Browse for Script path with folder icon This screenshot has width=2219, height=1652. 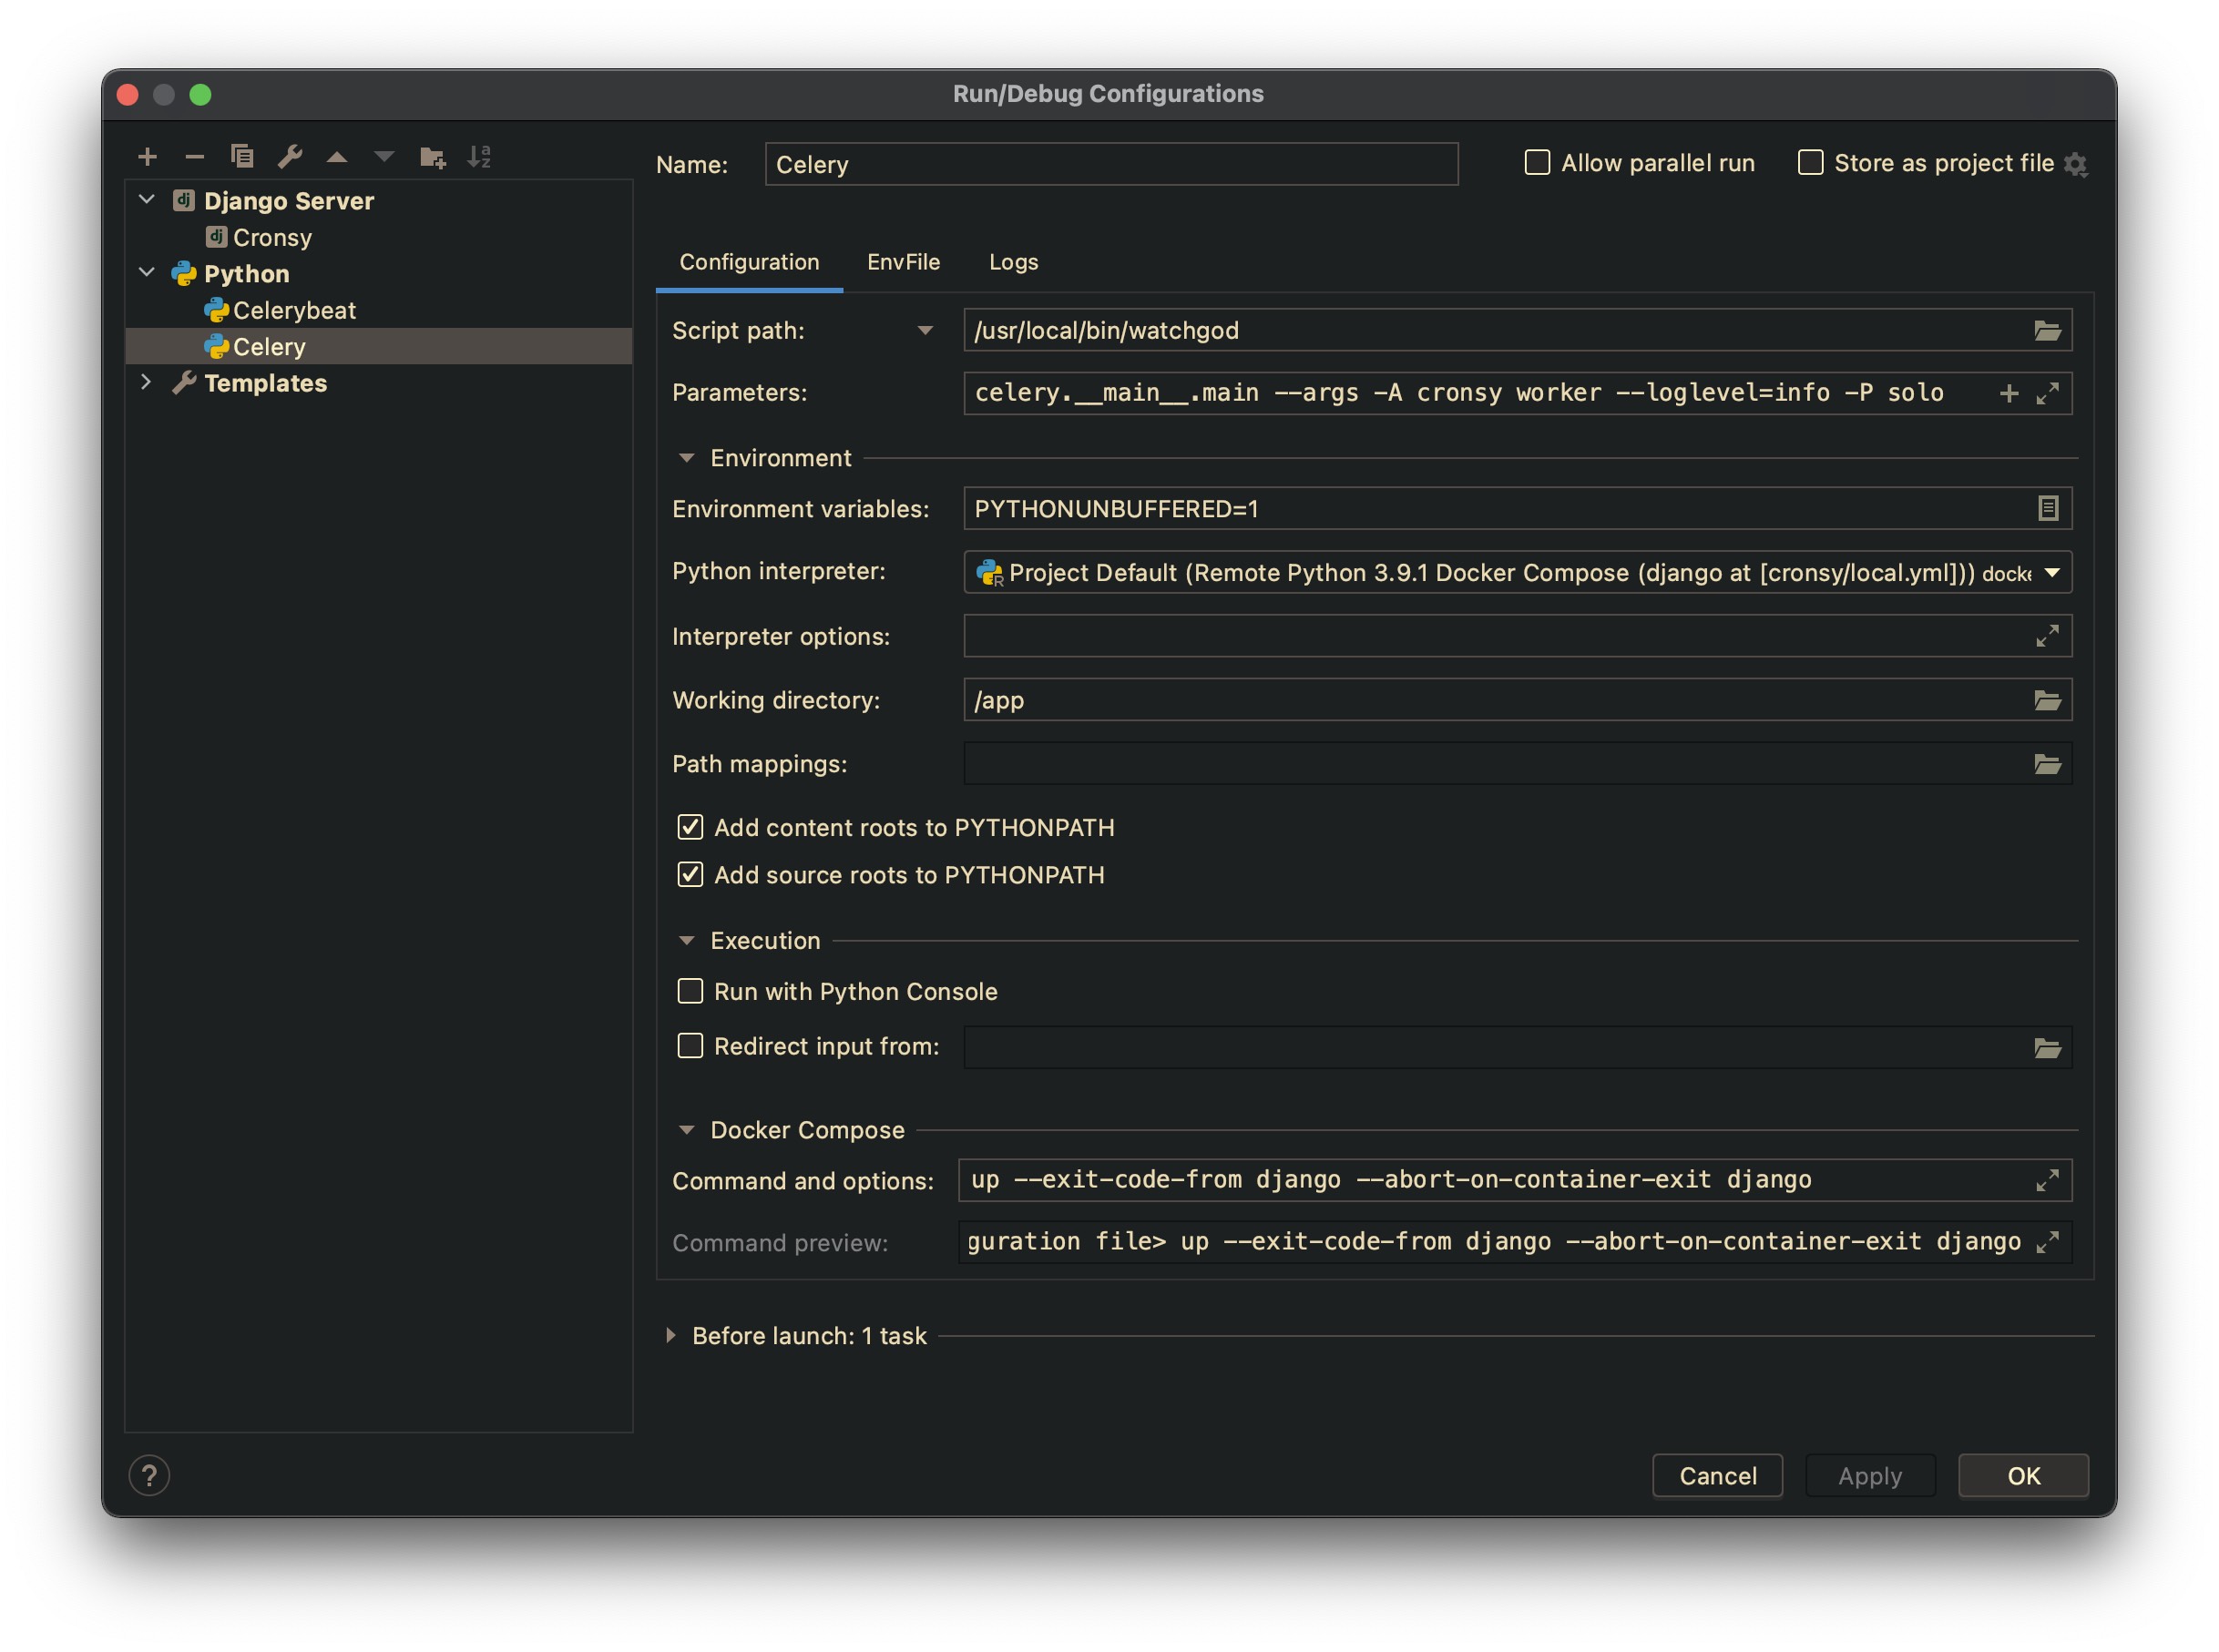coord(2046,331)
